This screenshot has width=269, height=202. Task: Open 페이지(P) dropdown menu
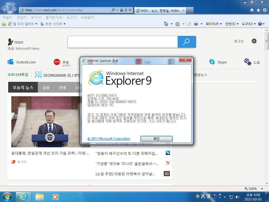pos(214,24)
